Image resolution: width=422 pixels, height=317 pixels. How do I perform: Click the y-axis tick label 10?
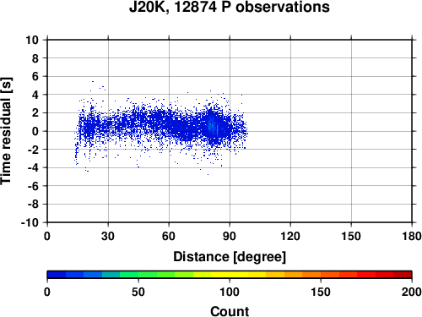pos(32,40)
